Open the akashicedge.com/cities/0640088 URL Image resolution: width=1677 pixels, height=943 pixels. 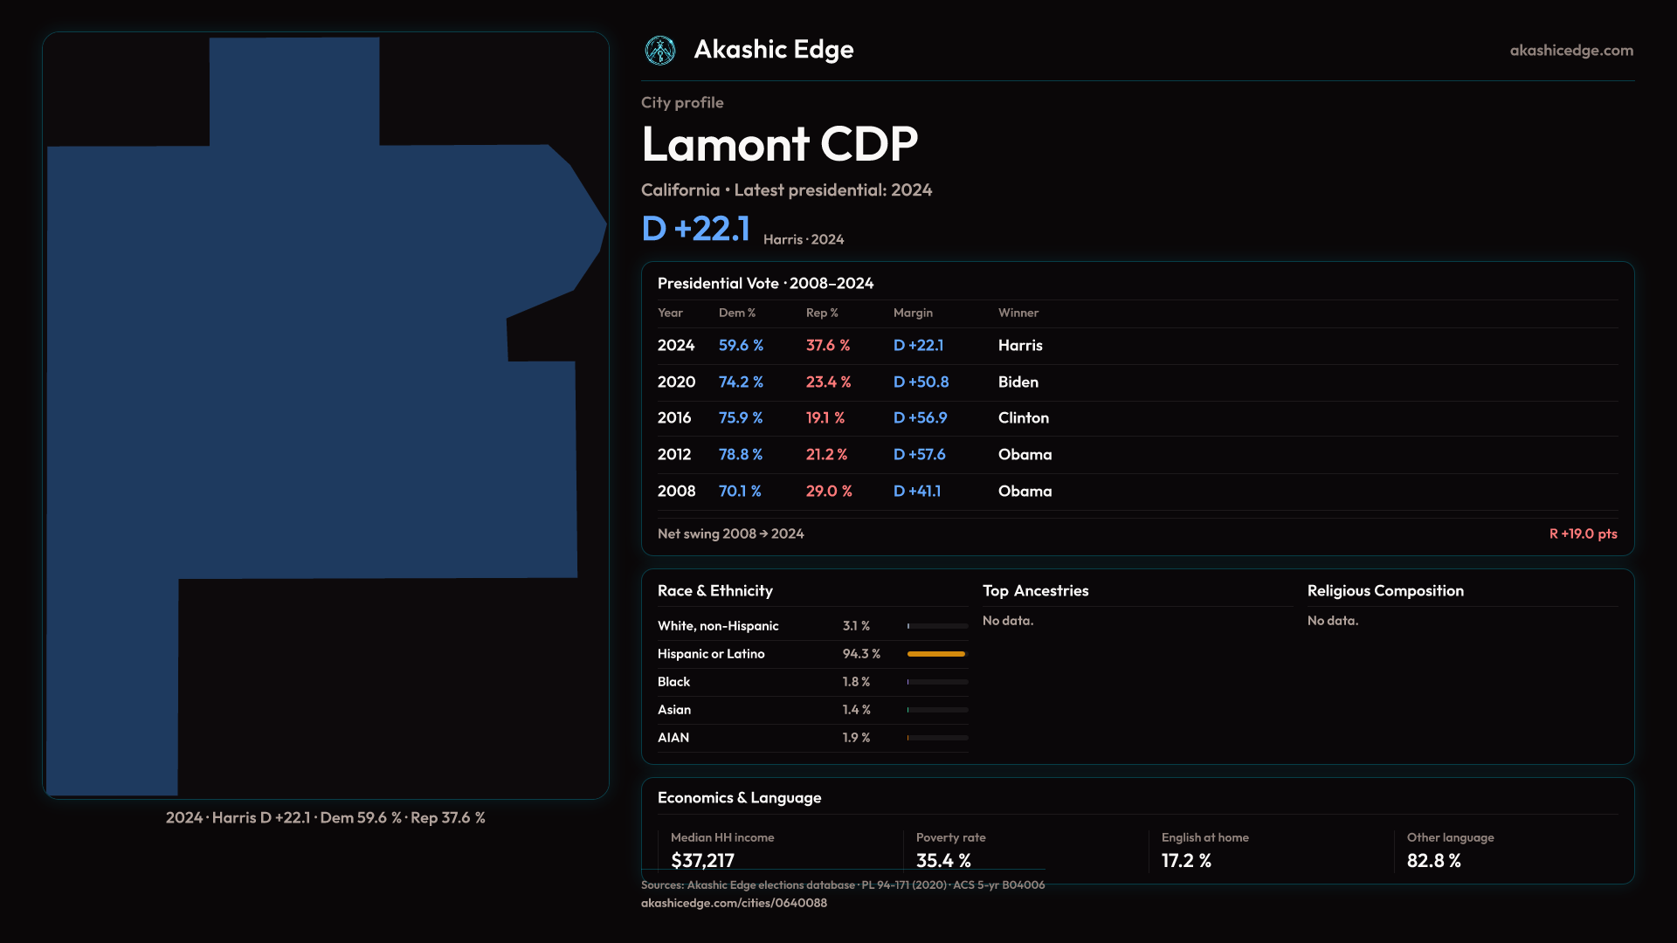[734, 903]
